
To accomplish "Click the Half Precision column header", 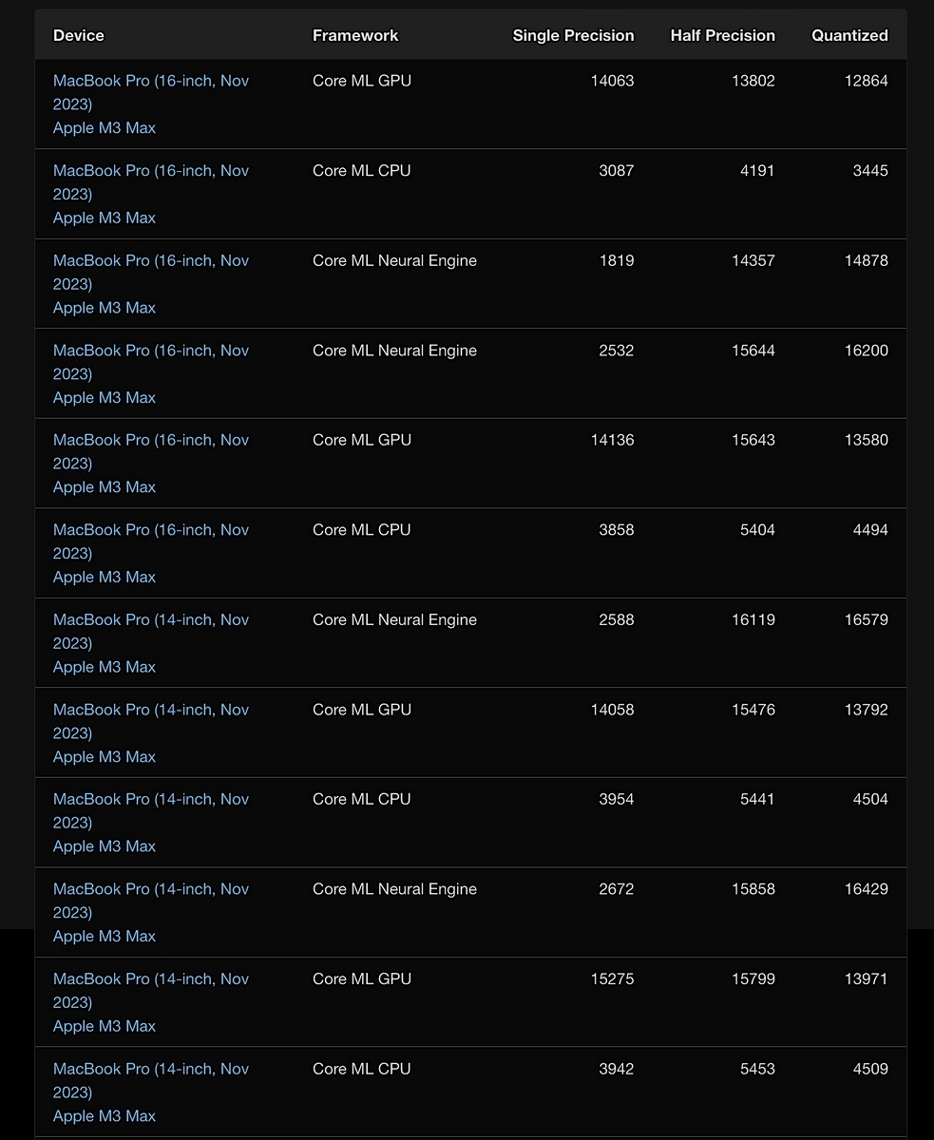I will point(722,35).
